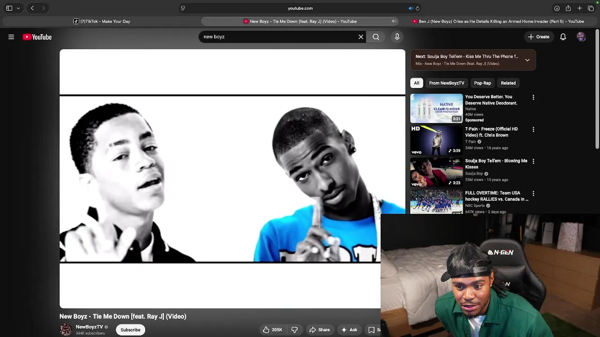600x337 pixels.
Task: Open Soulja Boy Blowing Me Kisses thumbnail
Action: click(x=436, y=172)
